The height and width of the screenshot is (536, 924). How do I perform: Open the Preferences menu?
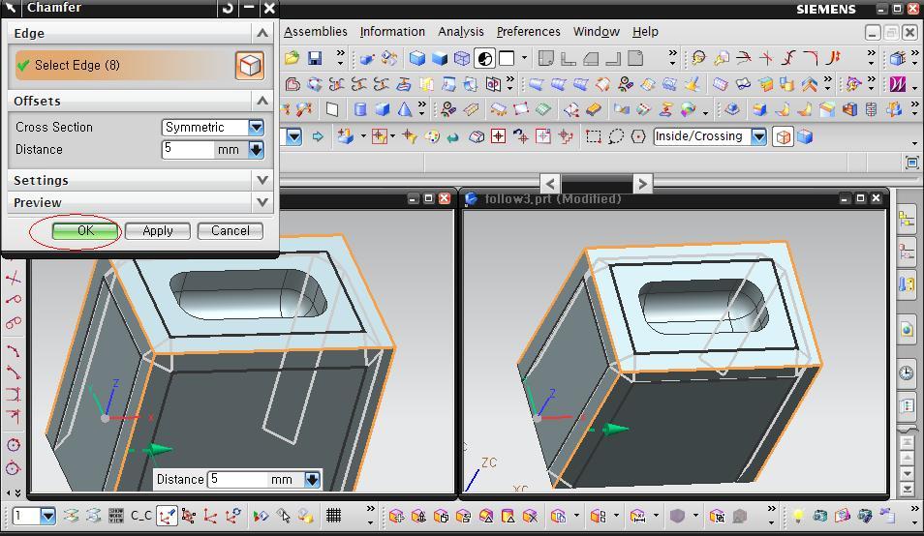pos(528,32)
